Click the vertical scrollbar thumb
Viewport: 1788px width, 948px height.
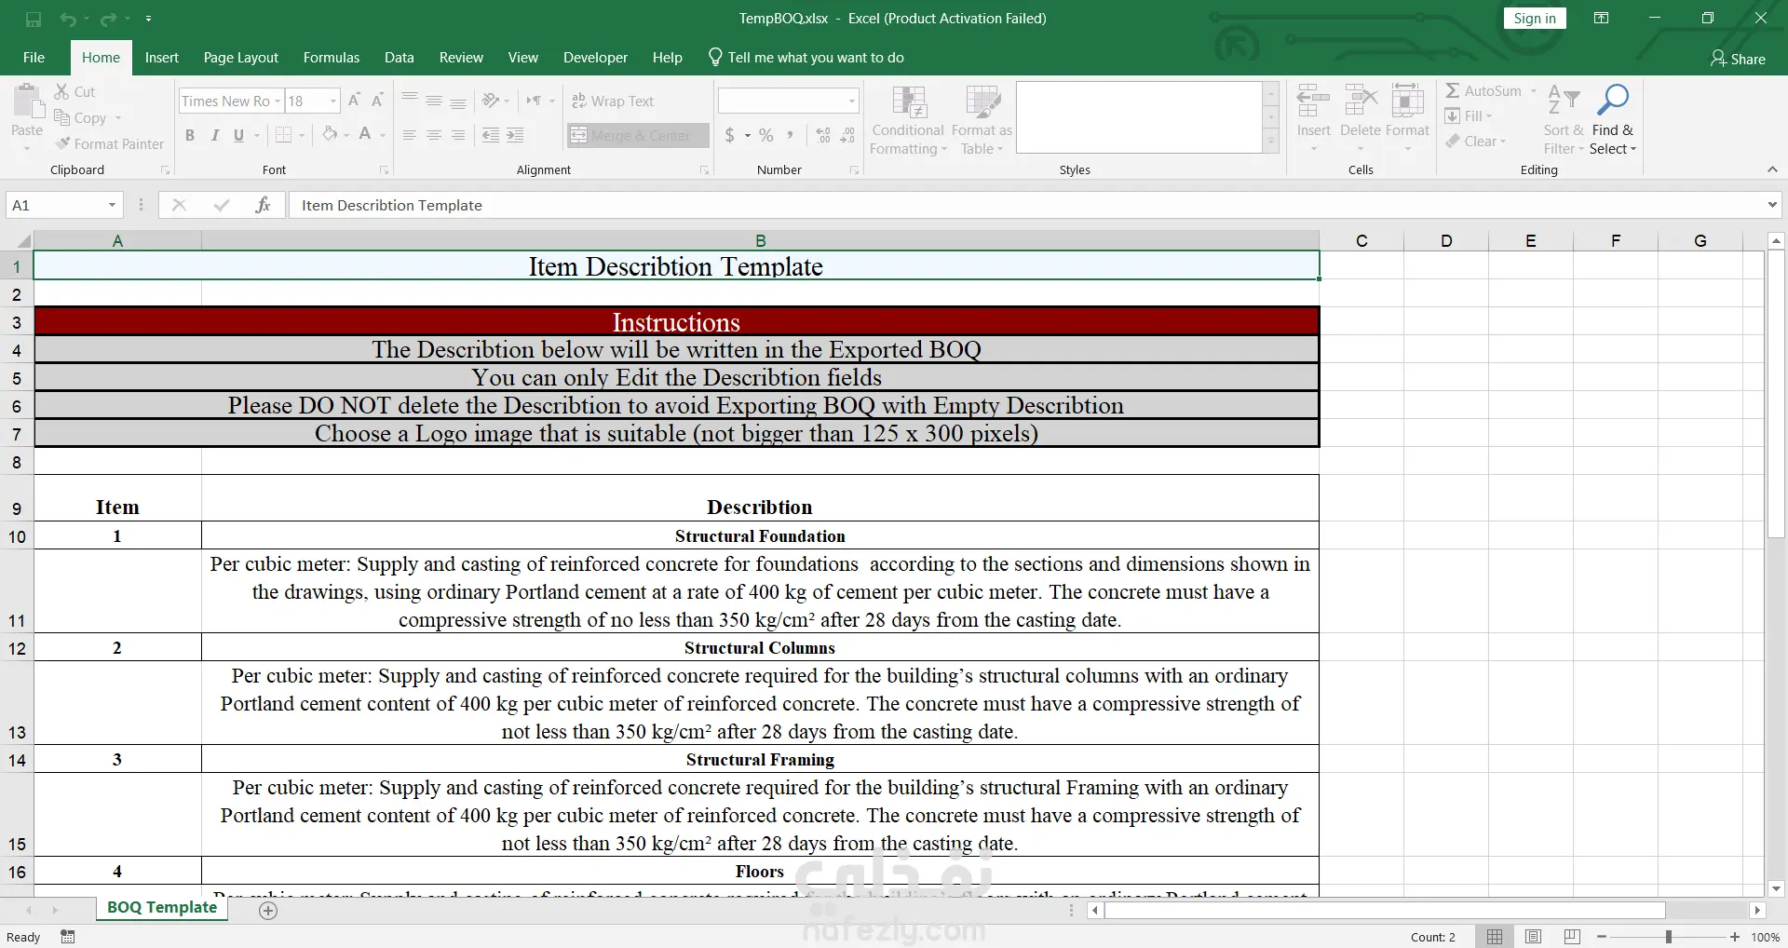click(x=1775, y=394)
